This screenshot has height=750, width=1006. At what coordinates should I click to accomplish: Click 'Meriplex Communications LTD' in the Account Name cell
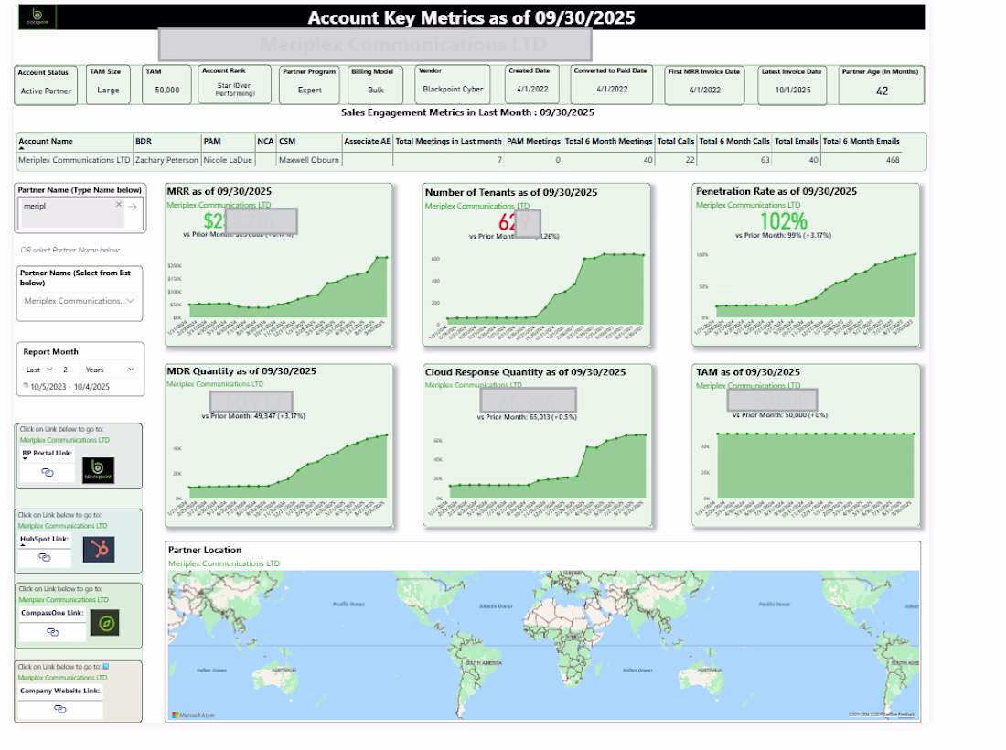pyautogui.click(x=74, y=160)
